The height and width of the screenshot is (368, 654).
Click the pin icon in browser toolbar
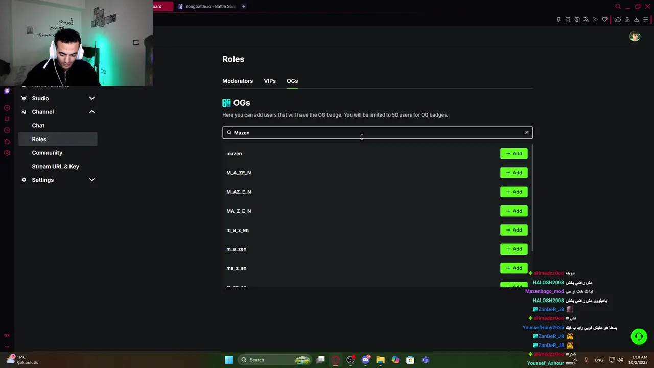558,20
